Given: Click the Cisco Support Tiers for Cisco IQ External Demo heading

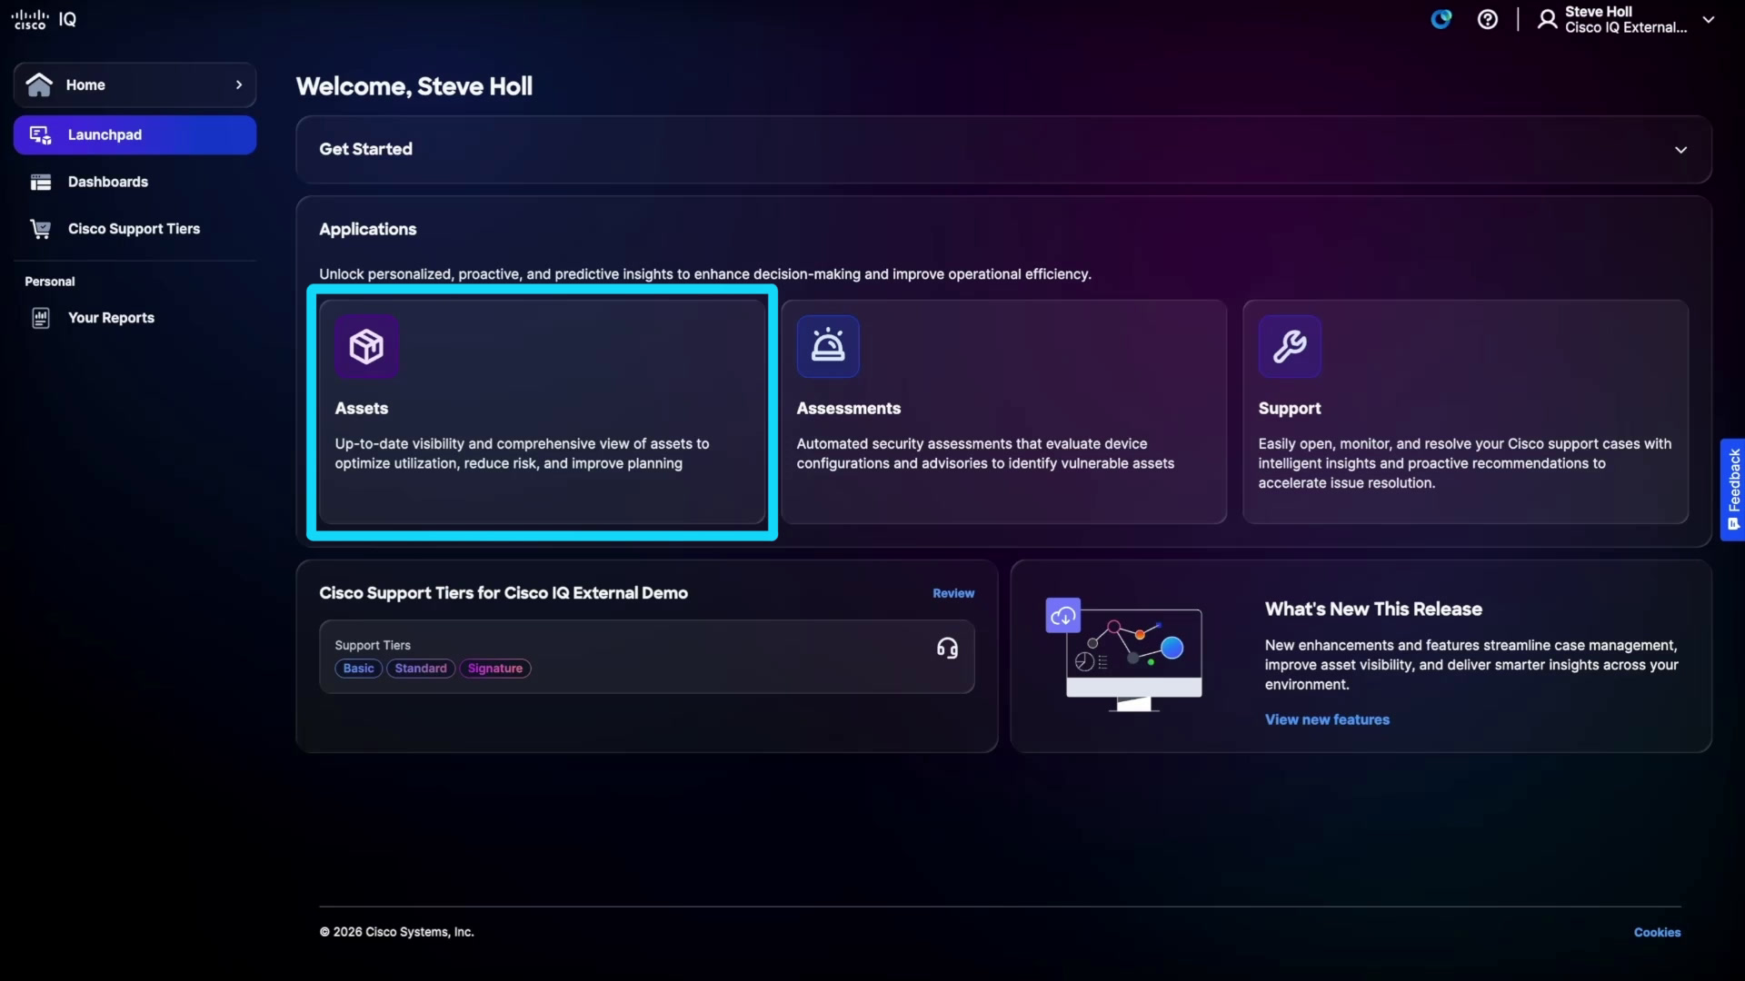Looking at the screenshot, I should coord(503,593).
